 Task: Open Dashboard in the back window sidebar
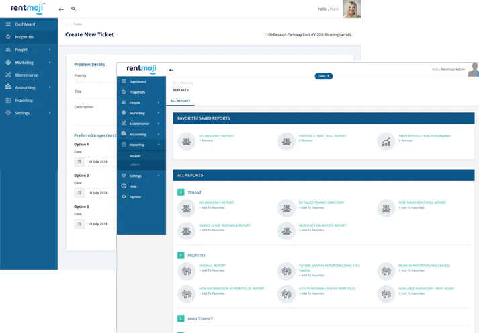click(x=25, y=24)
